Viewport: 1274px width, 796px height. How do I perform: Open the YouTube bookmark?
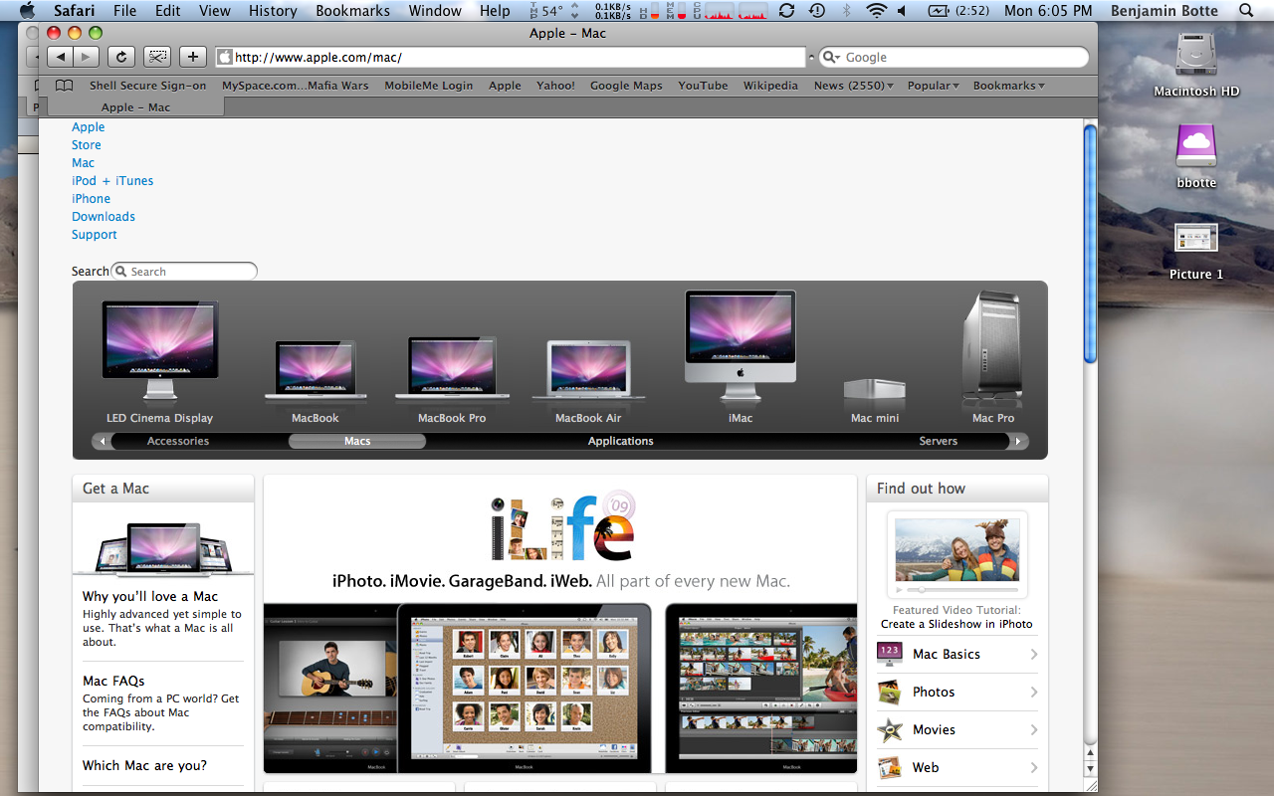[703, 86]
